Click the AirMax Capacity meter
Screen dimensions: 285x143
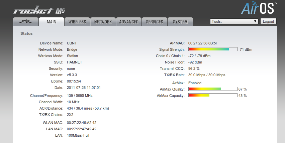click(x=213, y=96)
